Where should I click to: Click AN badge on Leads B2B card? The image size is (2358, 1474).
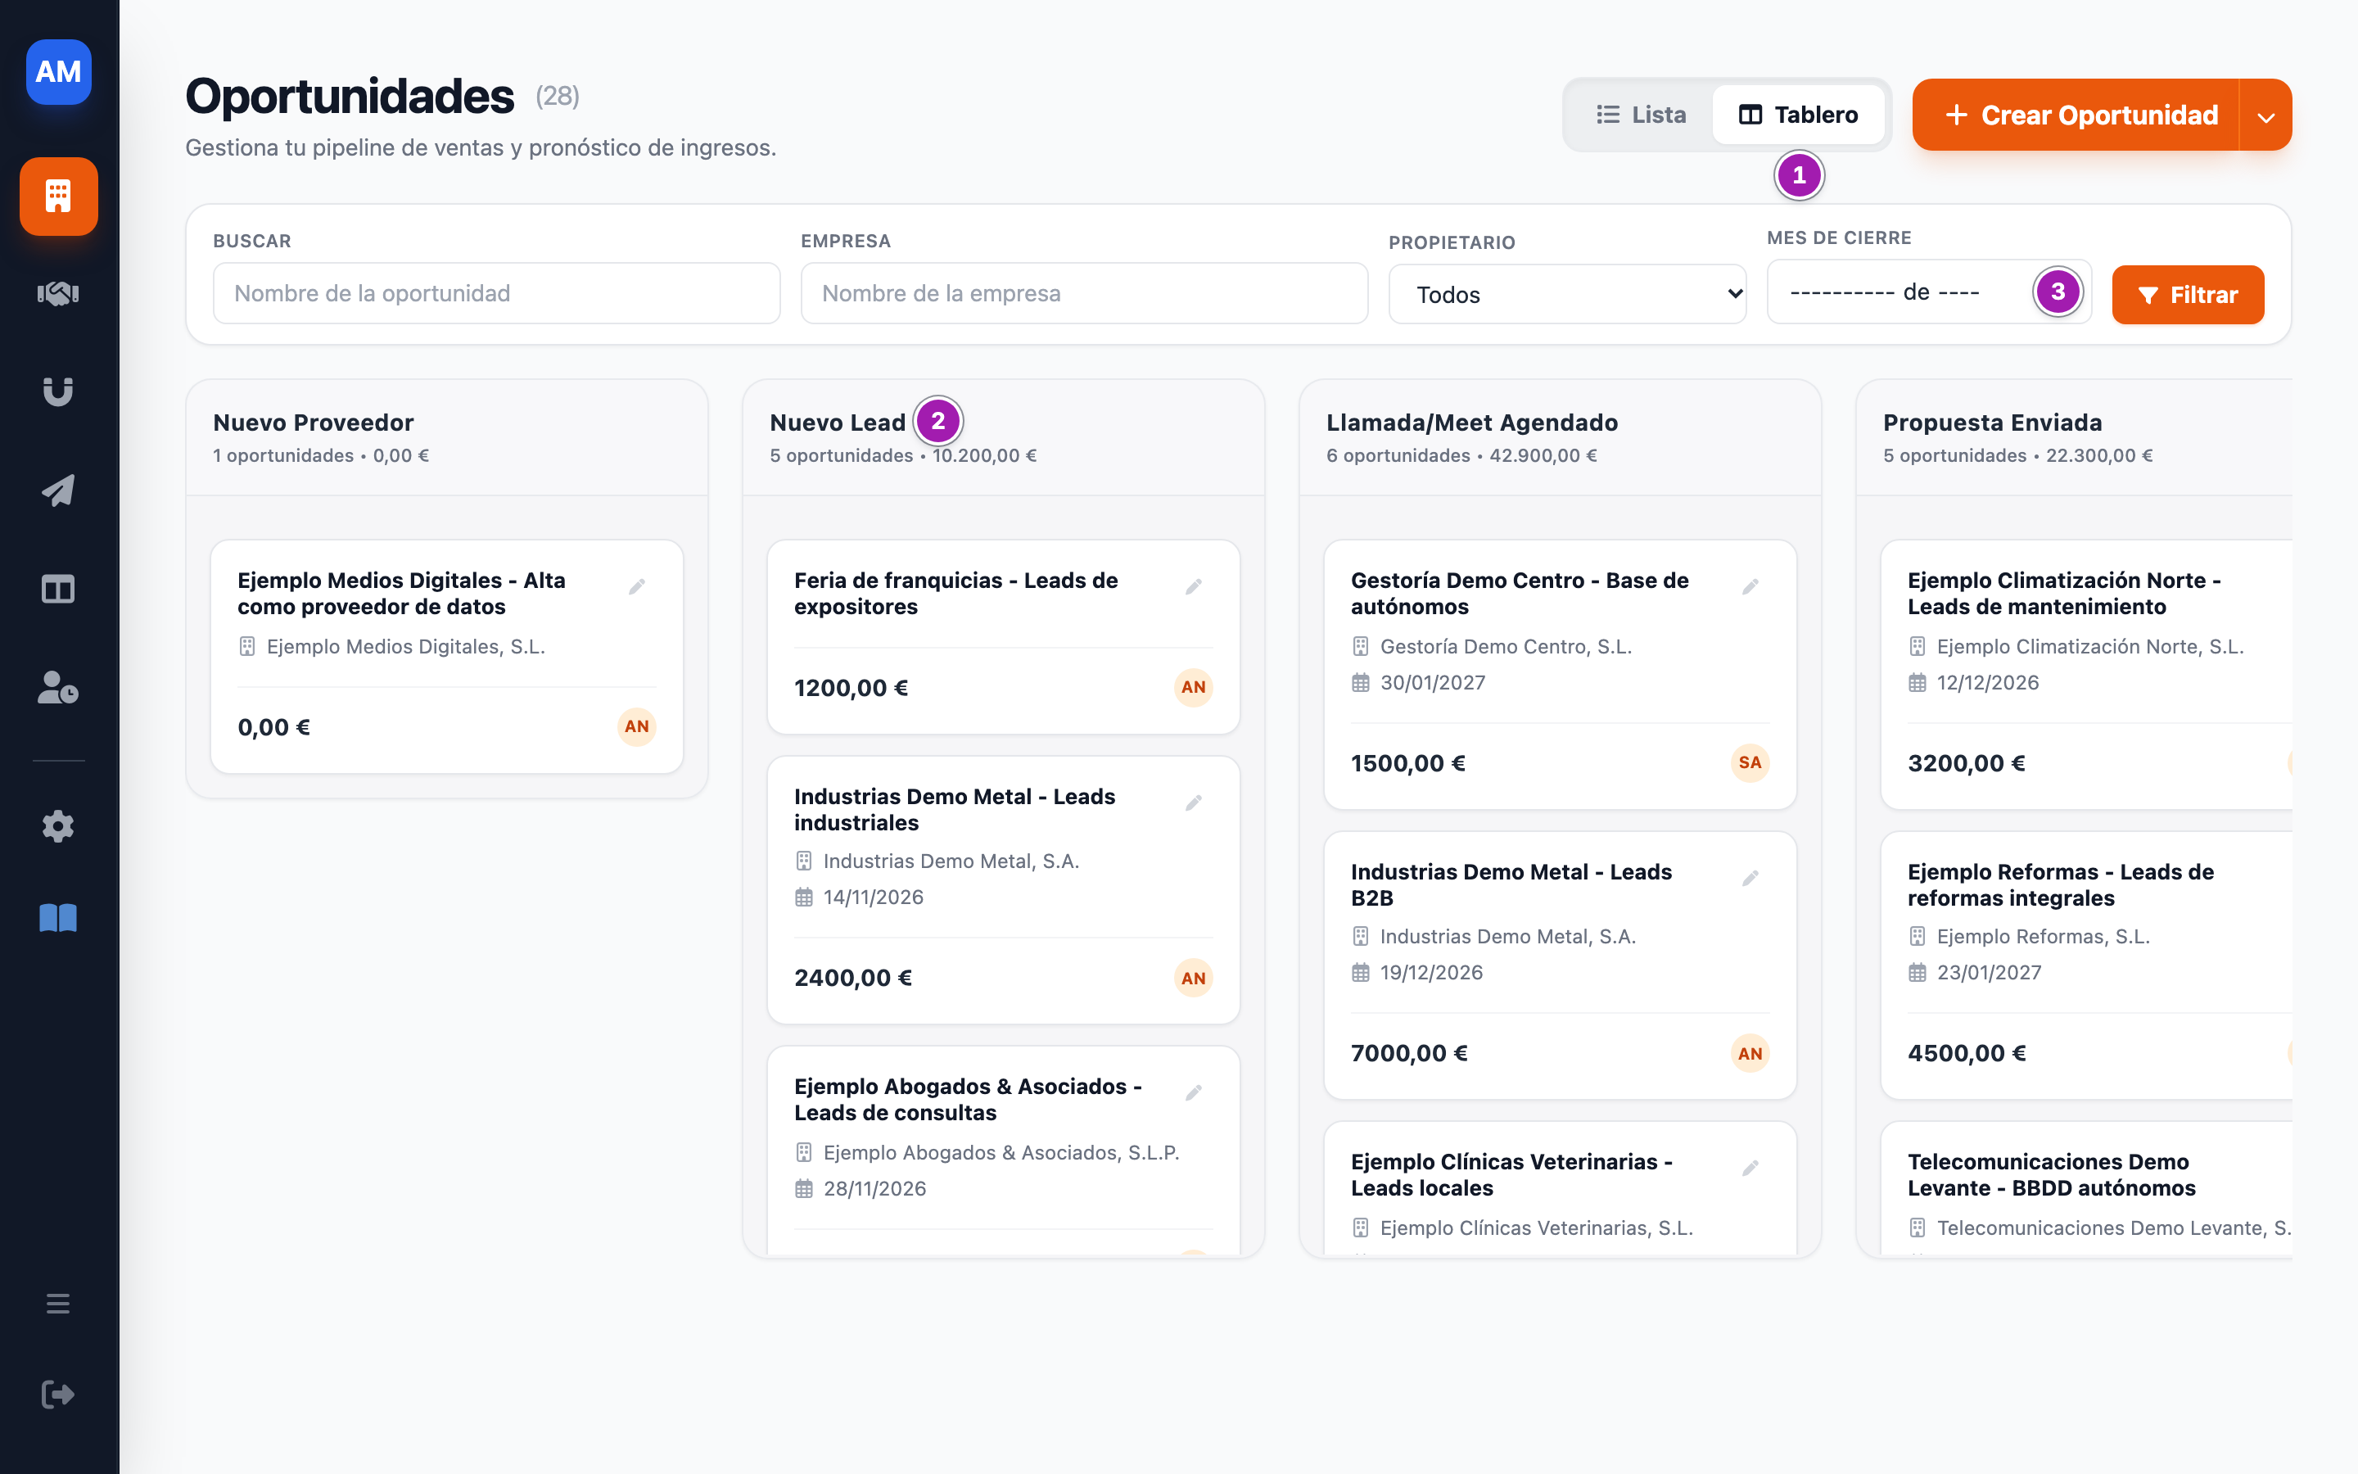(x=1750, y=1053)
